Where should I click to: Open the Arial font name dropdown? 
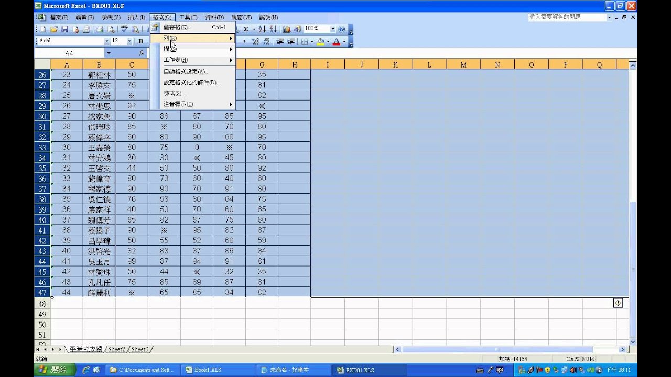coord(106,41)
